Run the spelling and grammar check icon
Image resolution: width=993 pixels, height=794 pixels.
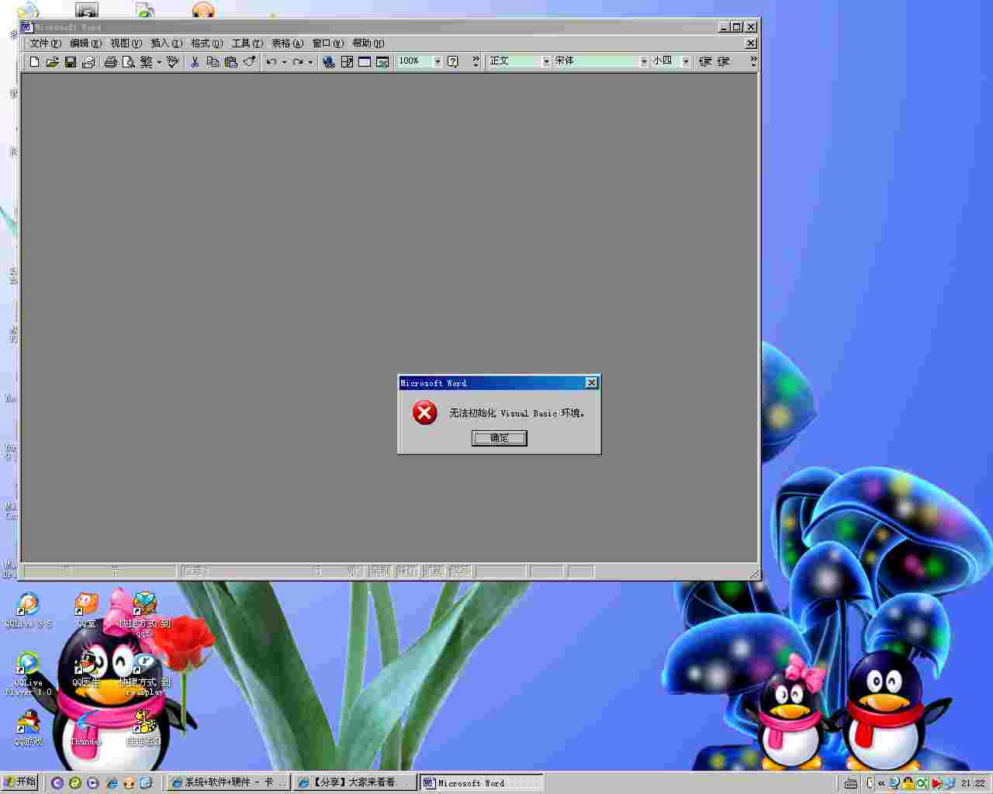[173, 62]
